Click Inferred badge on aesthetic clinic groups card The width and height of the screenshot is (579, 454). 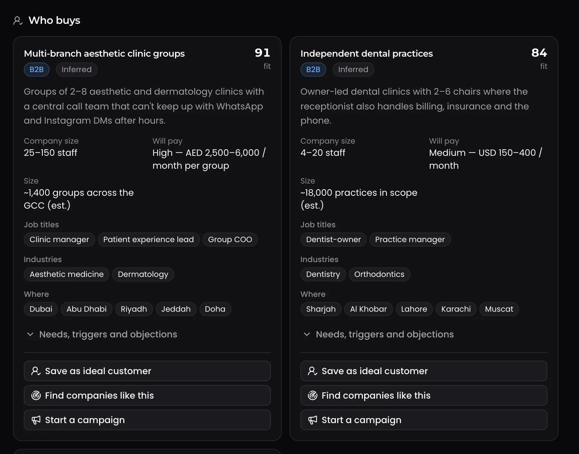click(77, 70)
